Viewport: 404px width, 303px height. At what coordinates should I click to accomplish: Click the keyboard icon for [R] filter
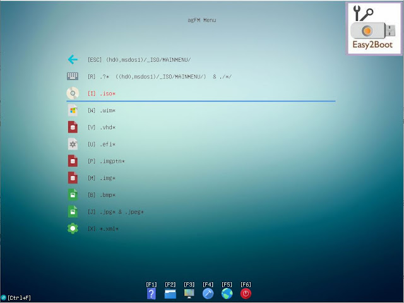point(73,76)
